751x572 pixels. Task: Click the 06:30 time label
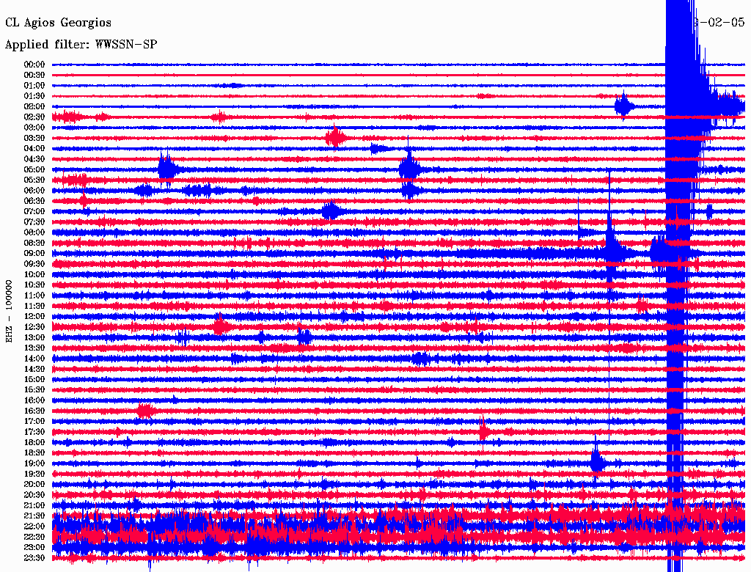pos(34,201)
